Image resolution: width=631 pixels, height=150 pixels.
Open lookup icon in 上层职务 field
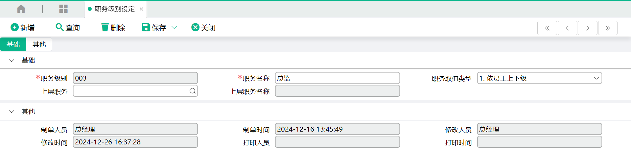coord(193,91)
